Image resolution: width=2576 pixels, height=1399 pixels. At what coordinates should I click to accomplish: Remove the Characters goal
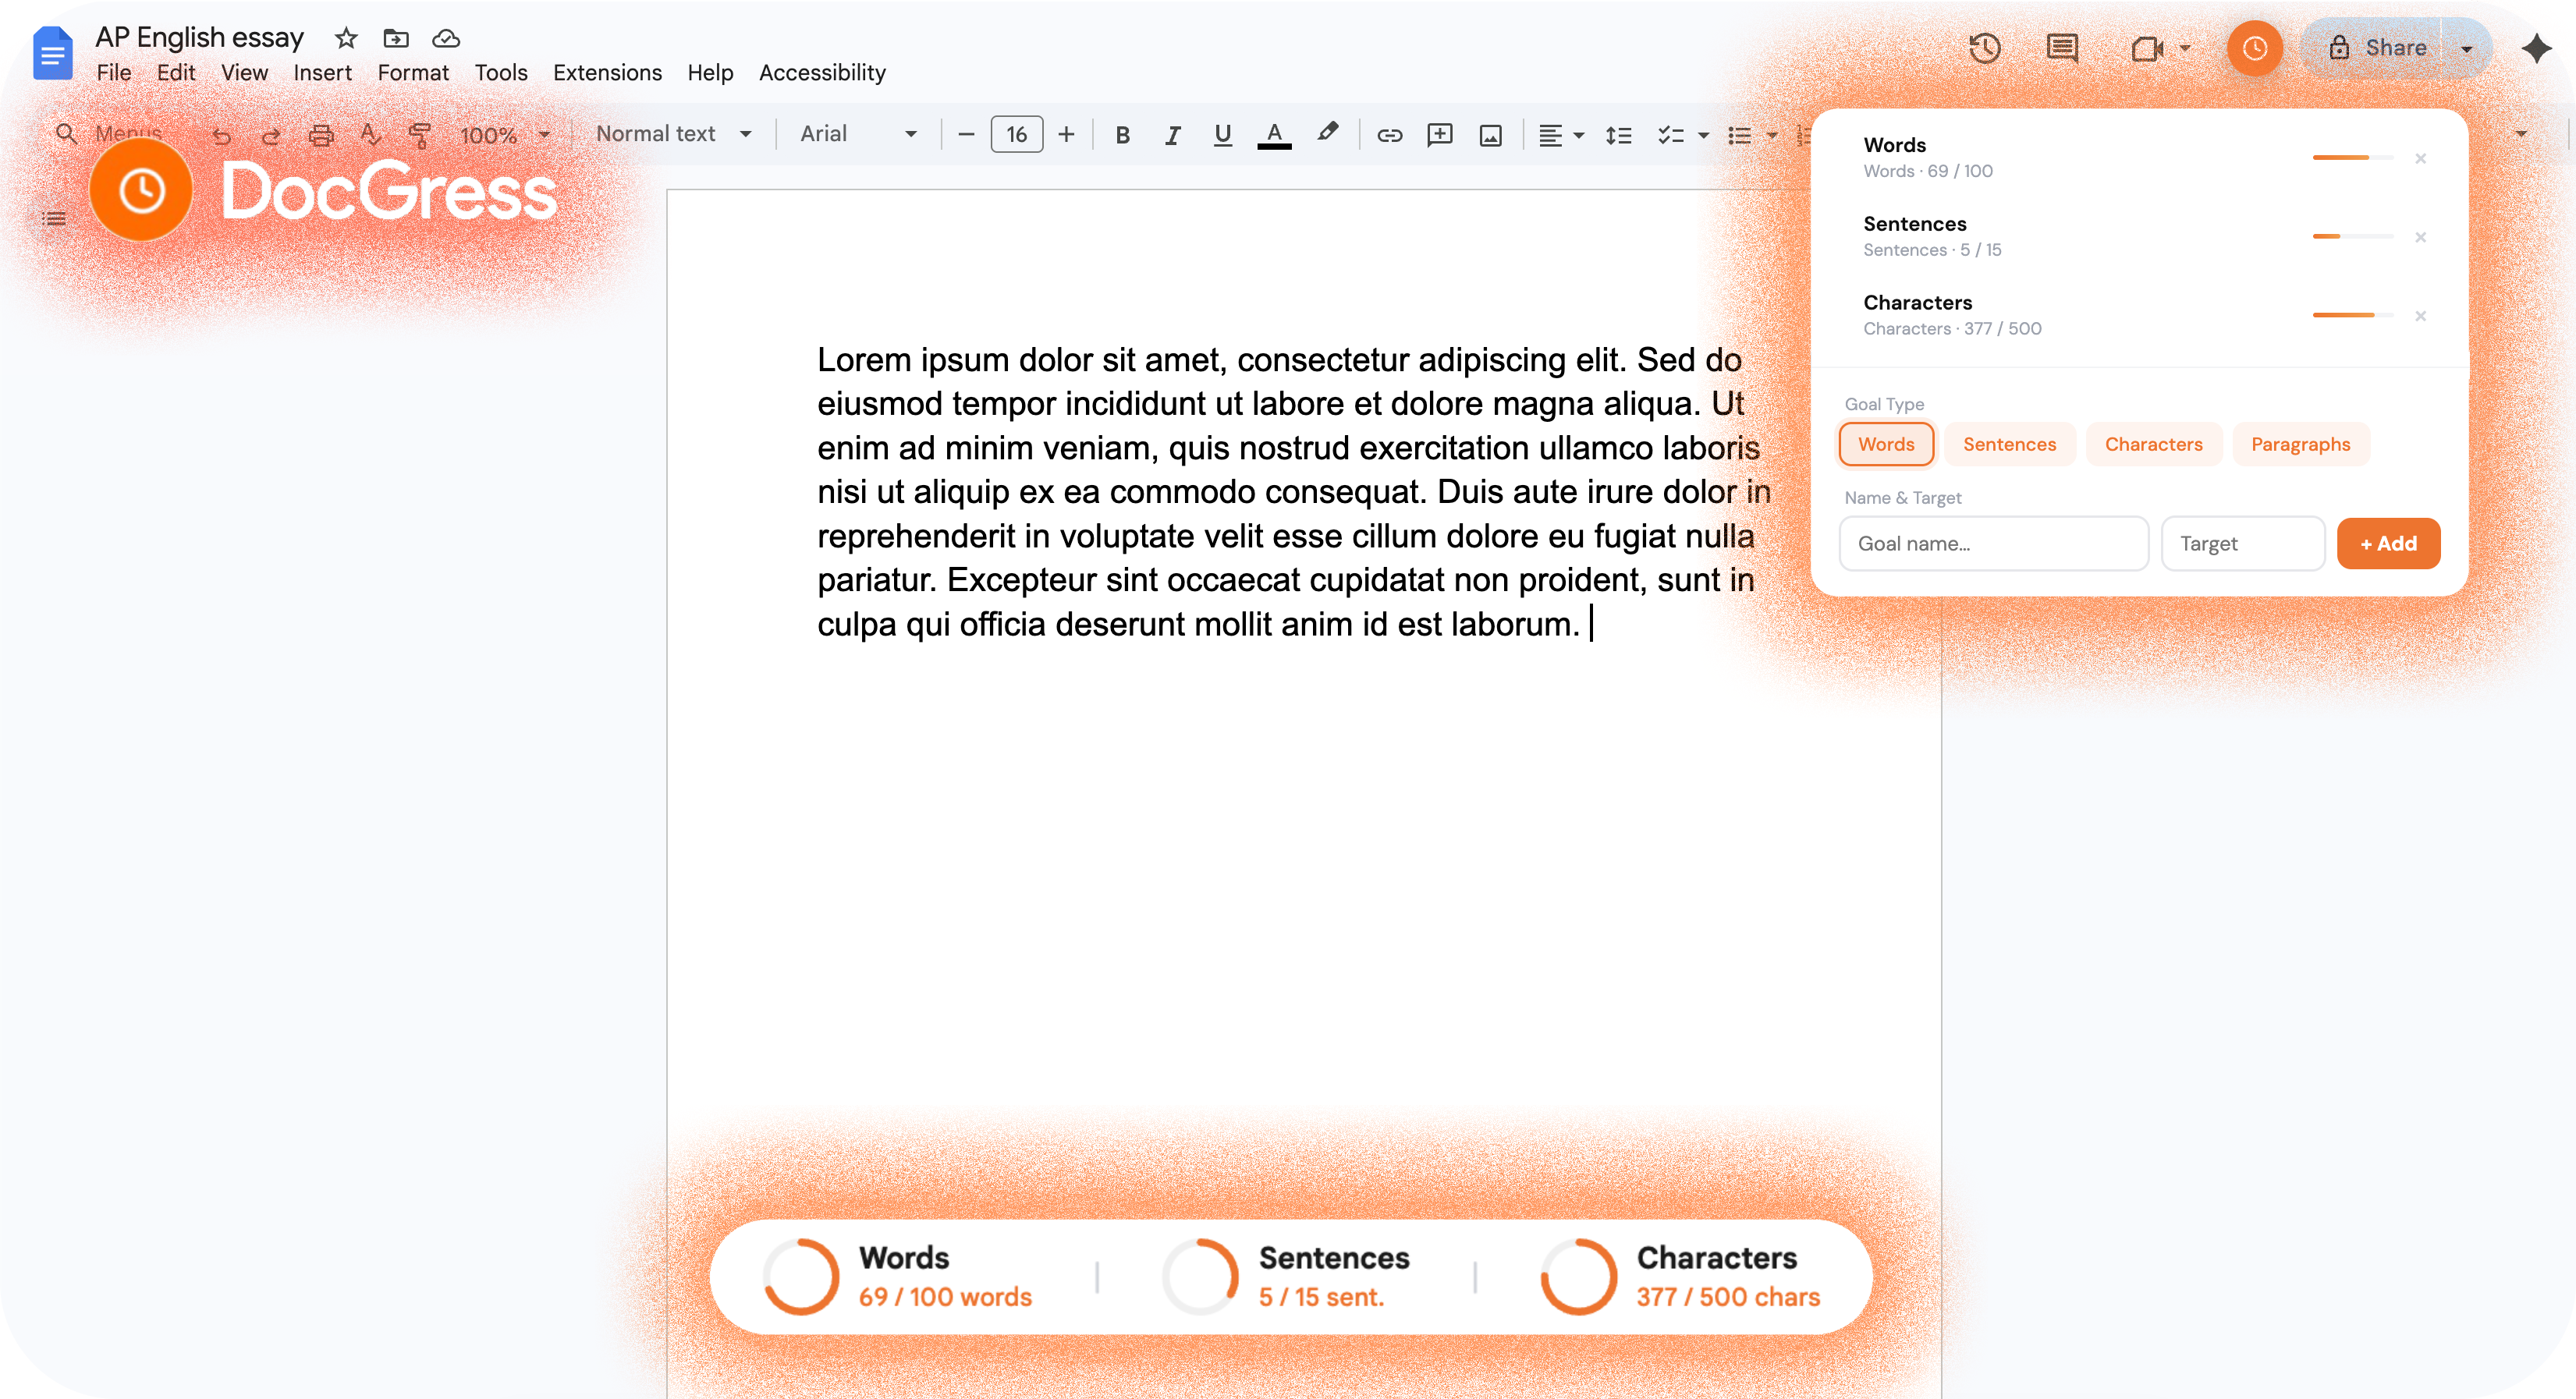2420,316
